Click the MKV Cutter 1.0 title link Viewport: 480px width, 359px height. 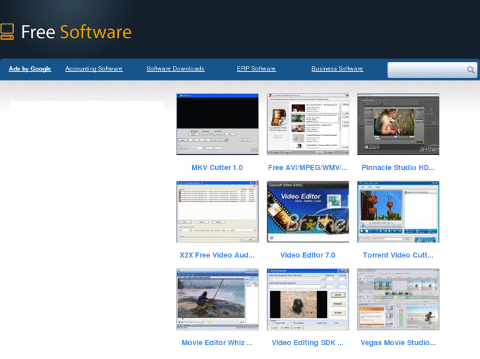217,167
